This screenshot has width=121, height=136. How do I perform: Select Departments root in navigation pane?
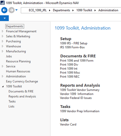pyautogui.click(x=15, y=26)
